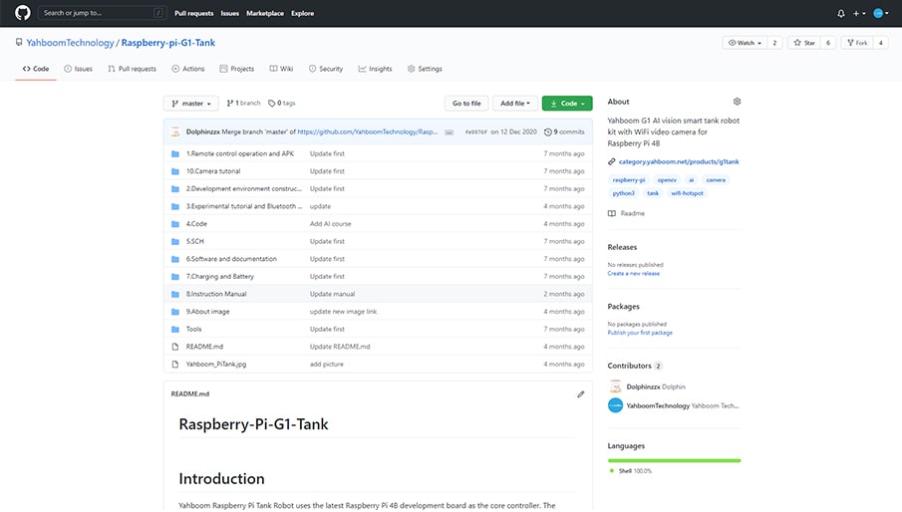Open folder 8.Instruction Manual
Image resolution: width=902 pixels, height=512 pixels.
(x=216, y=294)
